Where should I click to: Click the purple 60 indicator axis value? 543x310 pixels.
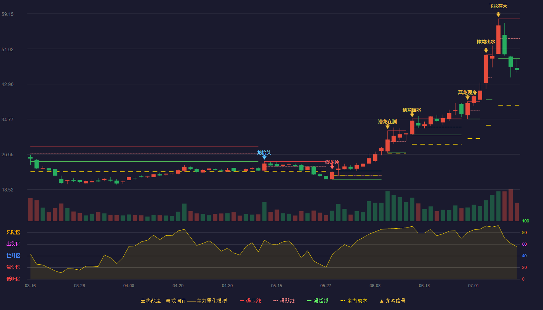click(x=524, y=244)
